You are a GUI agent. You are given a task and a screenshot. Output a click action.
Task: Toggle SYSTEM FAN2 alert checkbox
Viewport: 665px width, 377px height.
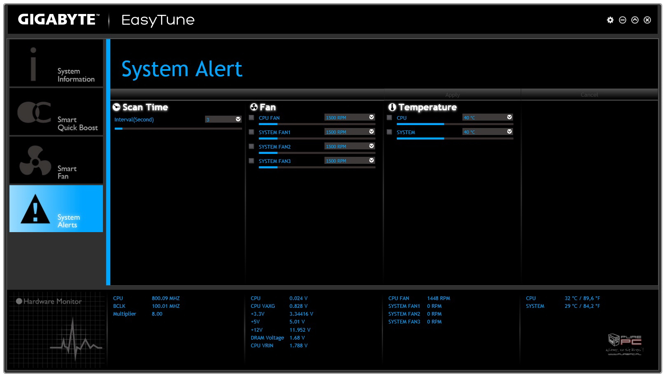click(x=252, y=147)
